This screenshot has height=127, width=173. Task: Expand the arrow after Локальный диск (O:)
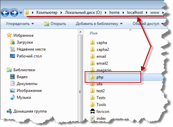pyautogui.click(x=106, y=12)
